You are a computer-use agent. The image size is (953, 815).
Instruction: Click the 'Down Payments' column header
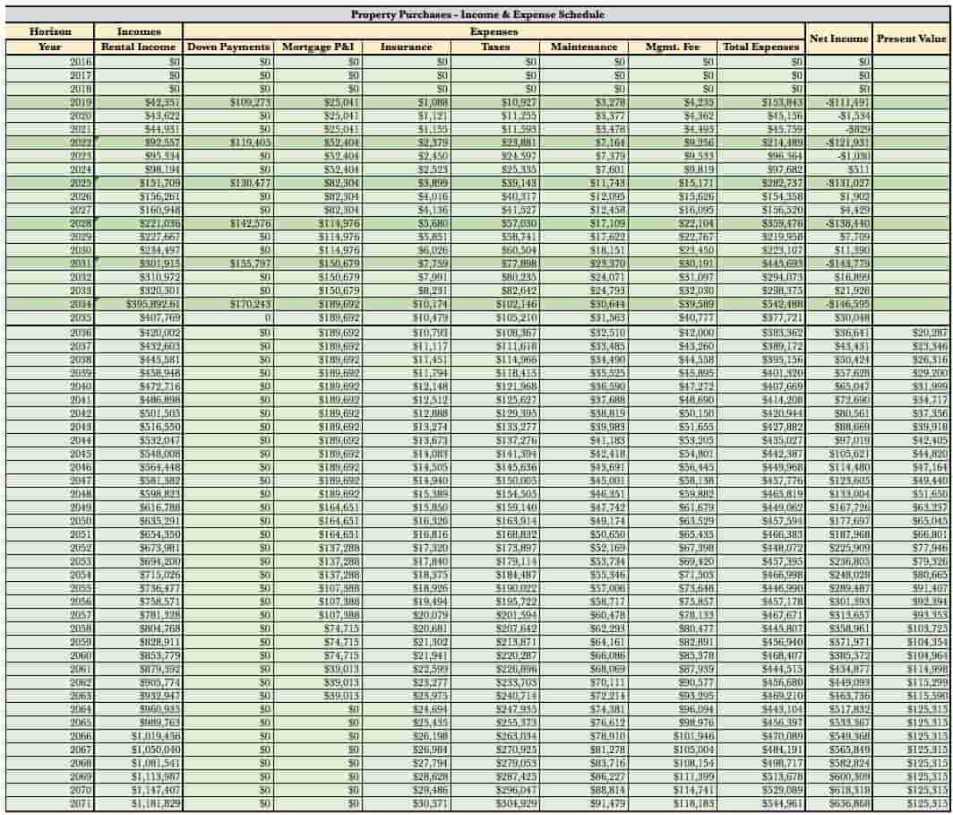click(x=228, y=47)
